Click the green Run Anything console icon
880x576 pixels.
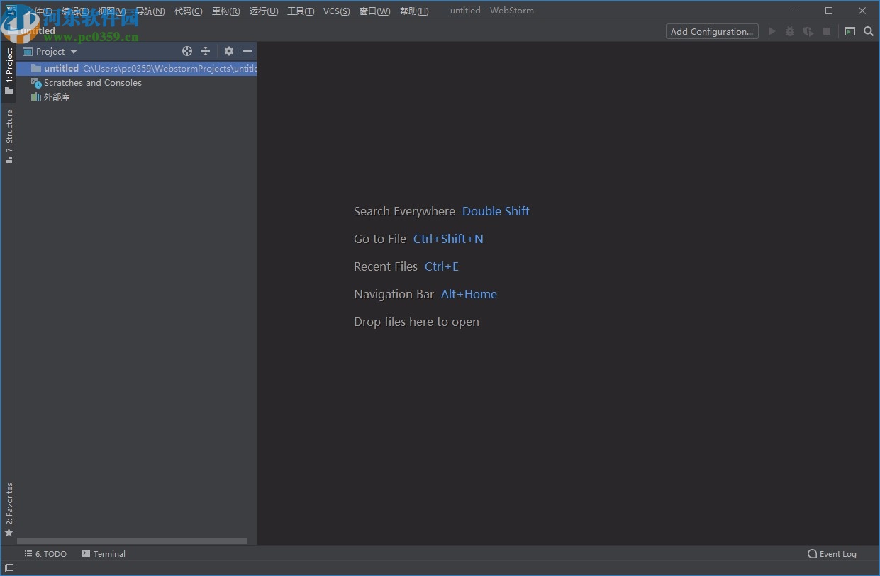[850, 31]
